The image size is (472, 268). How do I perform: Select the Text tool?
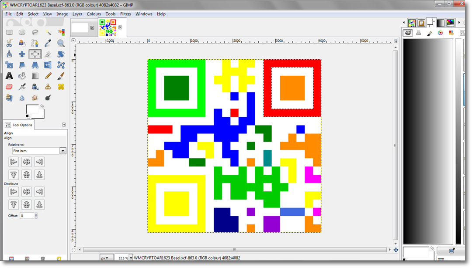(x=9, y=76)
